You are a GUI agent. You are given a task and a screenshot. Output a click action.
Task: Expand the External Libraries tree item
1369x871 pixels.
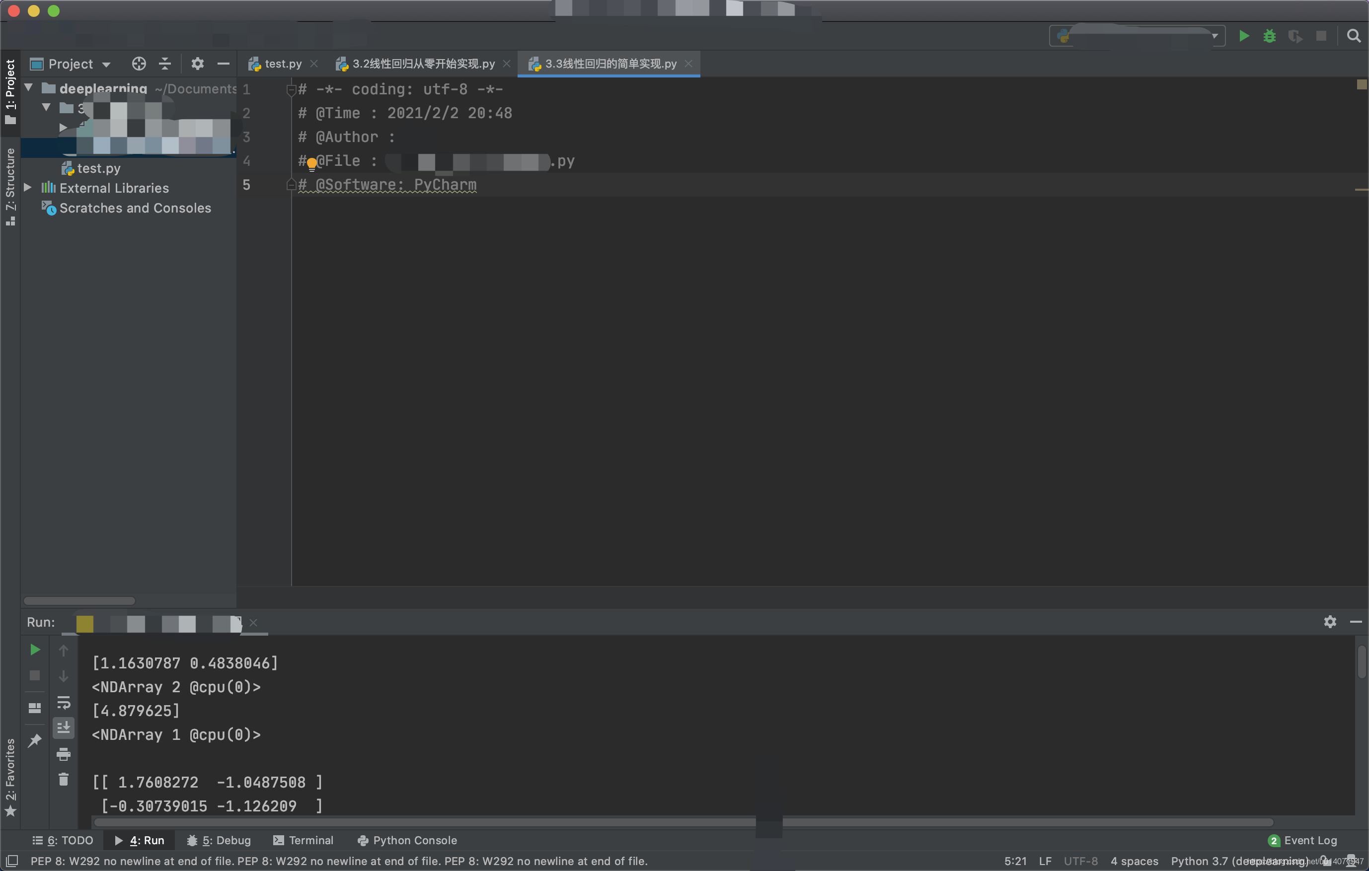[28, 189]
